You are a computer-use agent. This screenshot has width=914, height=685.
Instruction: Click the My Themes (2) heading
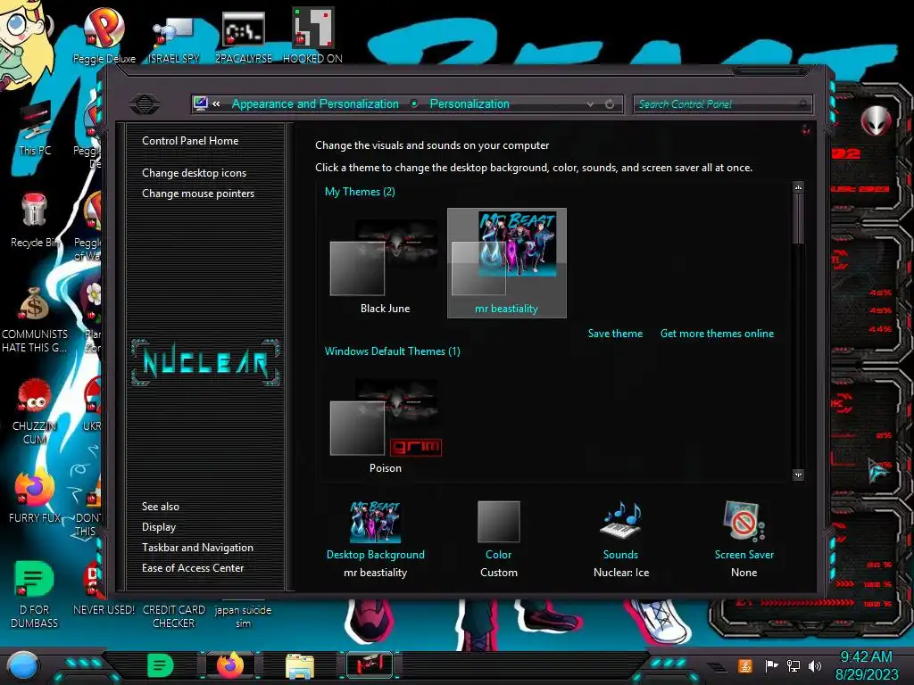pyautogui.click(x=360, y=192)
